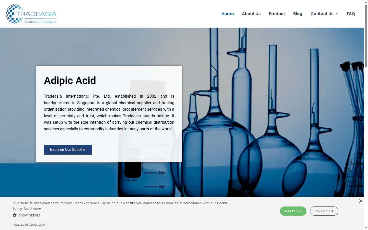Open the Powered by Cookie-Script link
Image resolution: width=368 pixels, height=230 pixels.
click(x=30, y=225)
